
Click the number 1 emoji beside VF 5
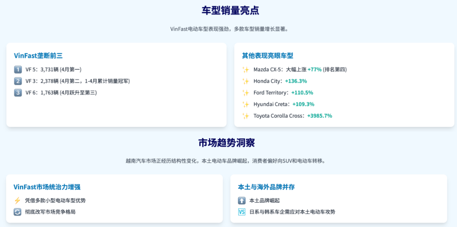(x=17, y=69)
